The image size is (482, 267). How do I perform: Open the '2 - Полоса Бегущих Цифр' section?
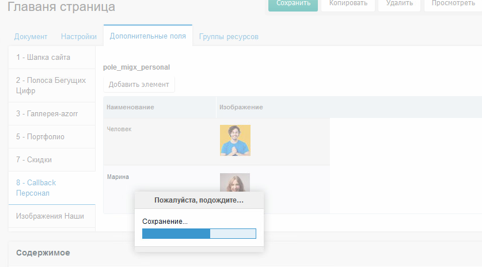point(52,85)
